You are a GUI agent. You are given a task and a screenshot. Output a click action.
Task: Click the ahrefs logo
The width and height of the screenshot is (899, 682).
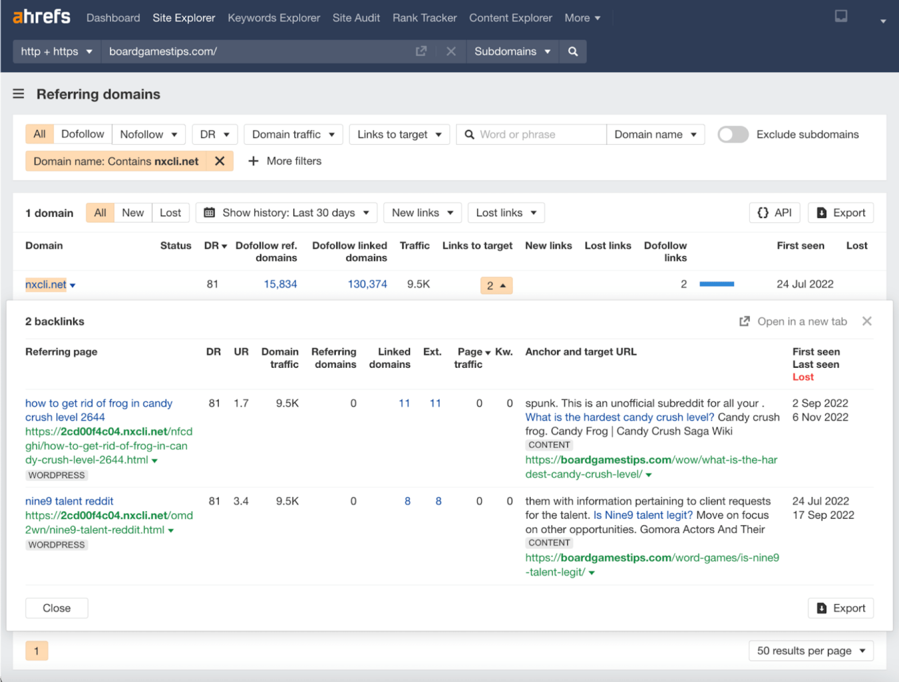click(41, 17)
